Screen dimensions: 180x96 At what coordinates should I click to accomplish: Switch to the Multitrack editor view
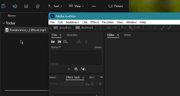tap(84, 28)
